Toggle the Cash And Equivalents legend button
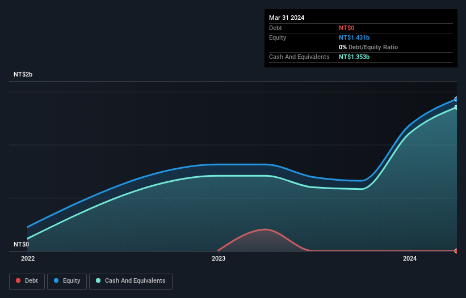The height and width of the screenshot is (298, 466). [x=131, y=281]
